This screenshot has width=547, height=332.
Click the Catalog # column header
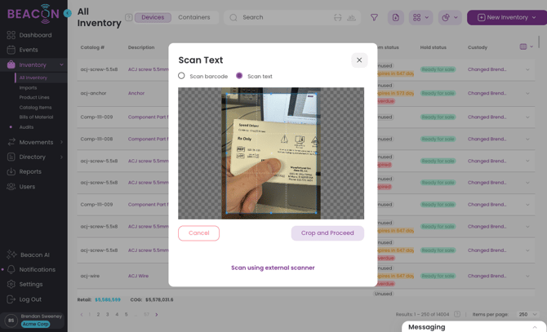coord(92,47)
